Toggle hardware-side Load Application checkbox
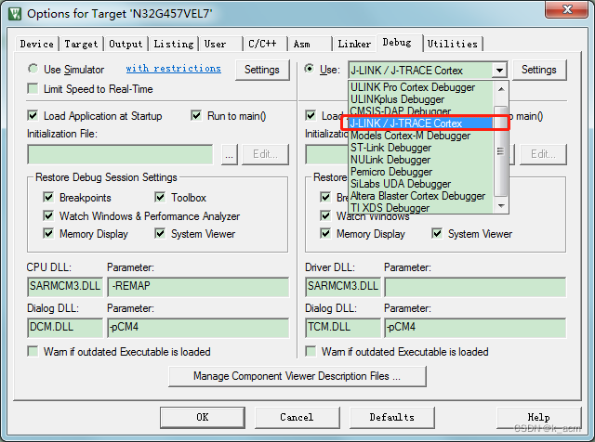 pos(311,115)
